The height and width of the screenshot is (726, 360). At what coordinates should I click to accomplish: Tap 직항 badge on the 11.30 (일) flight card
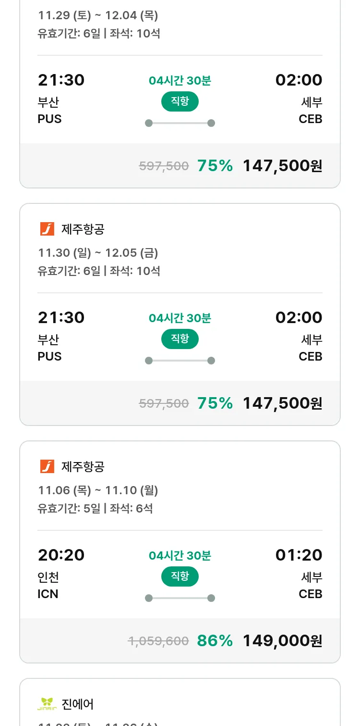(x=180, y=339)
